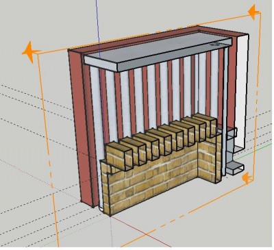Click the top-right orange section plane arrow
Screen dimensions: 274x250
(253, 12)
